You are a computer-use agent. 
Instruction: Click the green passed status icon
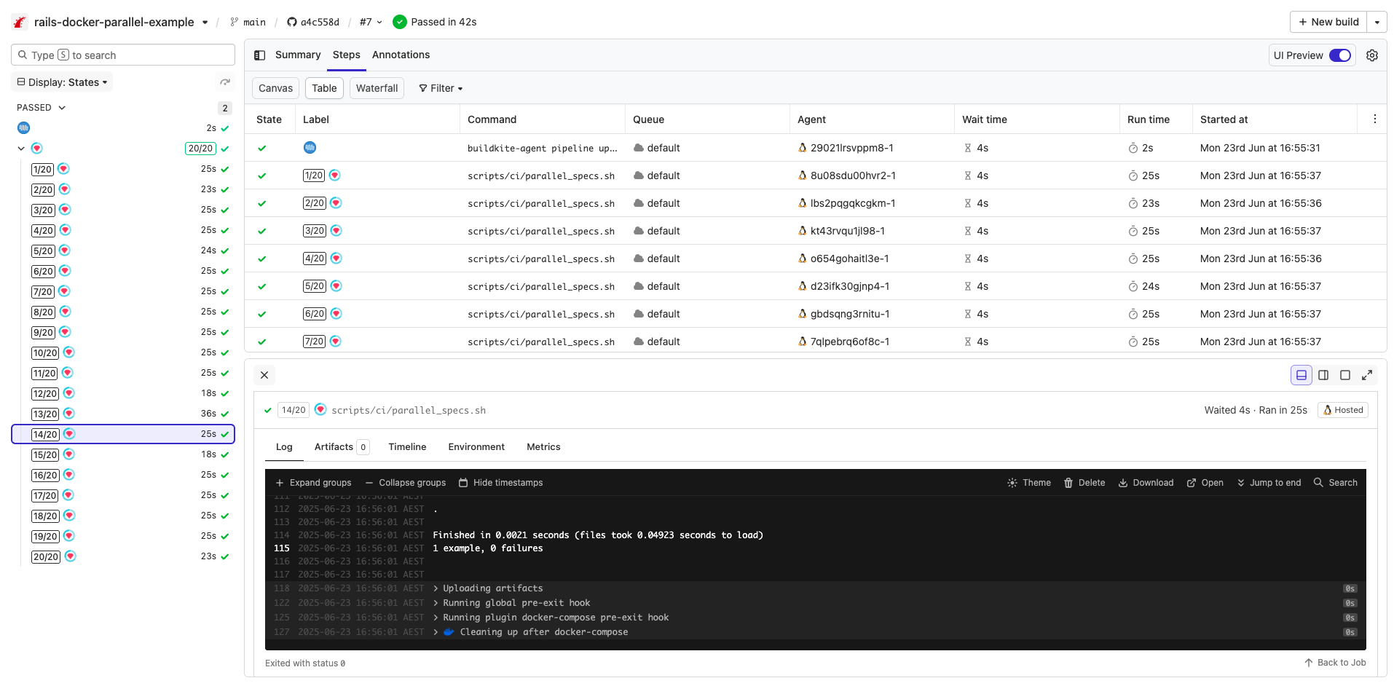click(x=400, y=22)
